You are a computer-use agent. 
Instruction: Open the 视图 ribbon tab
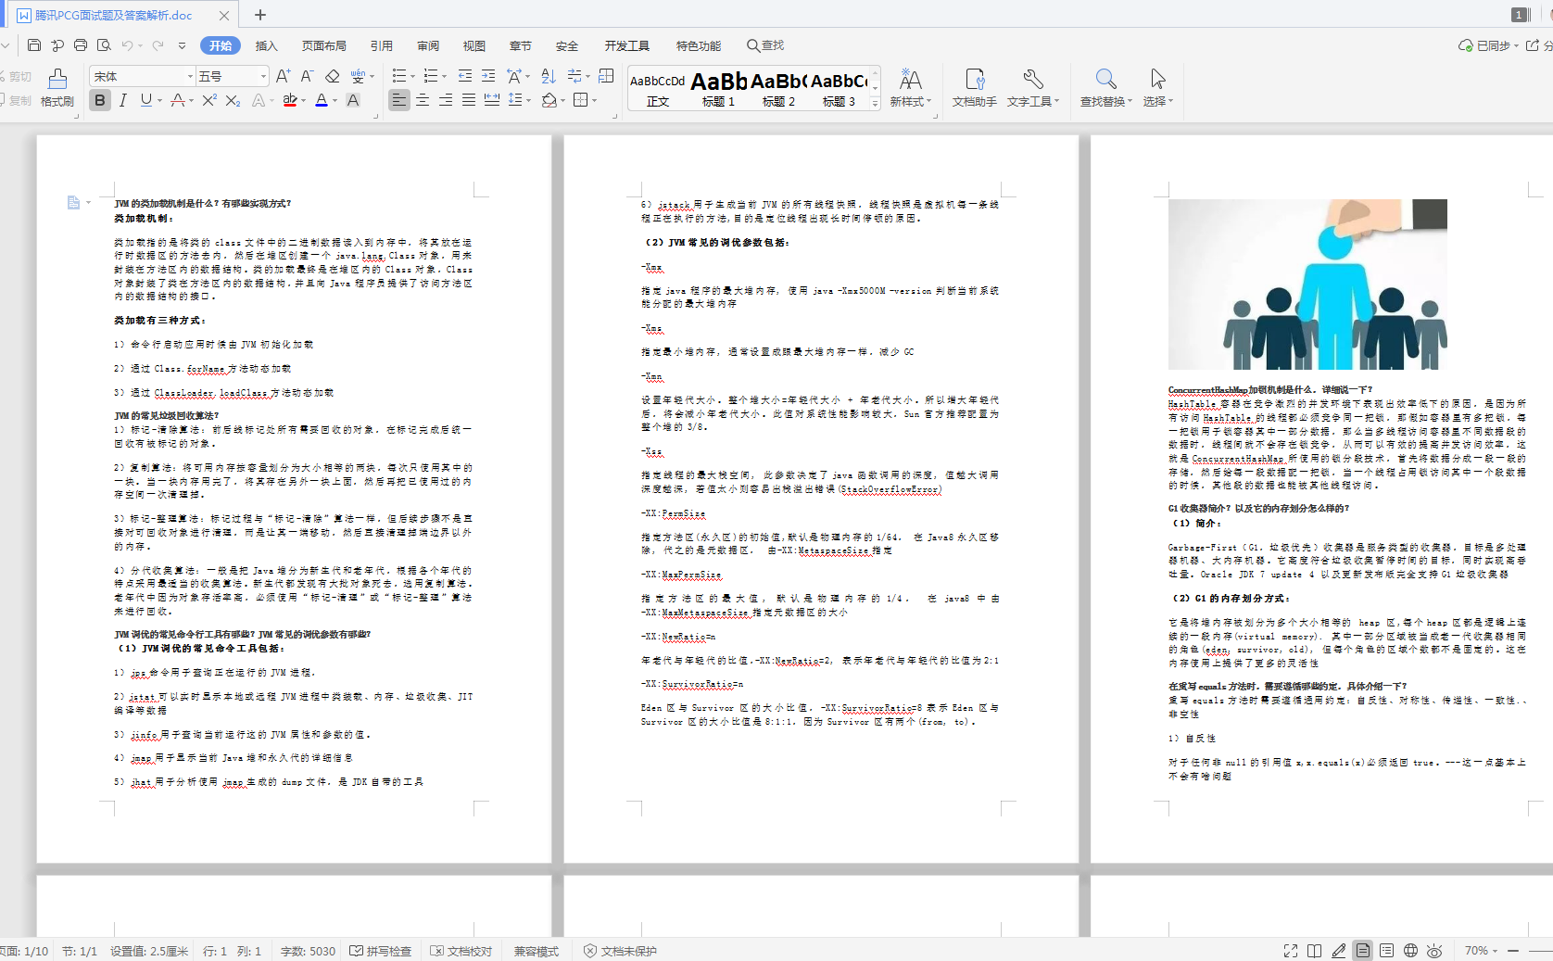click(x=474, y=45)
